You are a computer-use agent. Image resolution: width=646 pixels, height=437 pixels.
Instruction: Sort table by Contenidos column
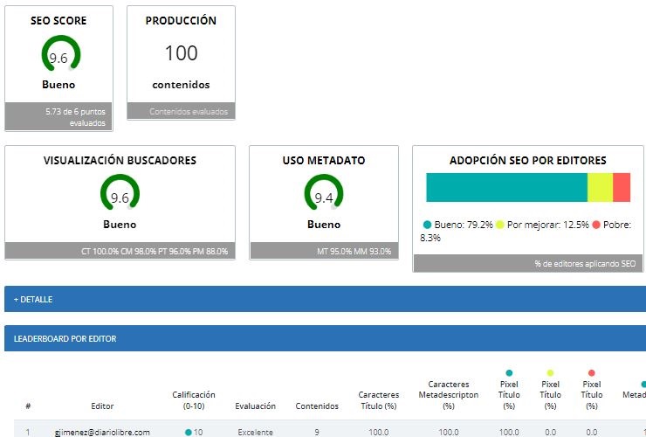[x=310, y=406]
